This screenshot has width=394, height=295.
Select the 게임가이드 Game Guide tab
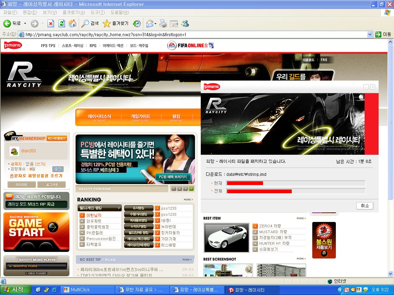(x=141, y=117)
